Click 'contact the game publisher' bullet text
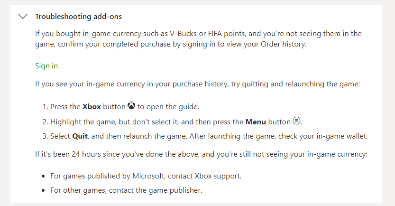Image resolution: width=395 pixels, height=206 pixels. [155, 190]
